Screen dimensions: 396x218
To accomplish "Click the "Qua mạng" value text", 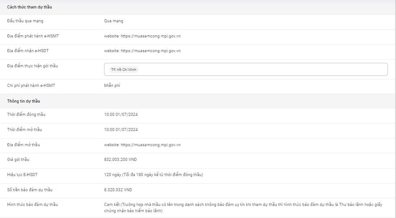I will pos(113,21).
